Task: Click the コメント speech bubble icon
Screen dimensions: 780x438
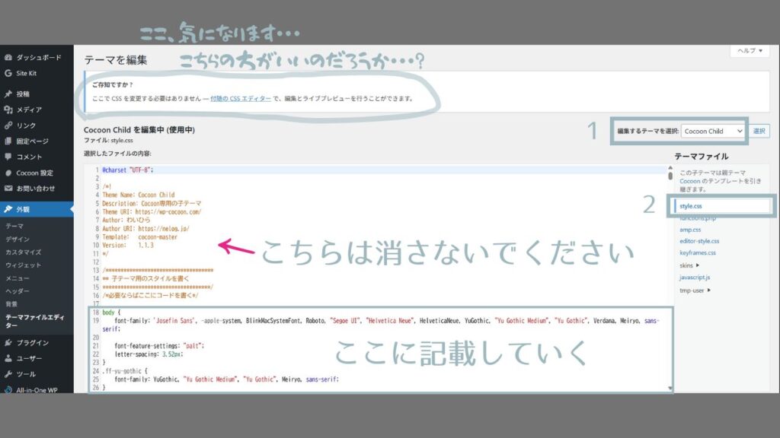Action: pyautogui.click(x=8, y=157)
